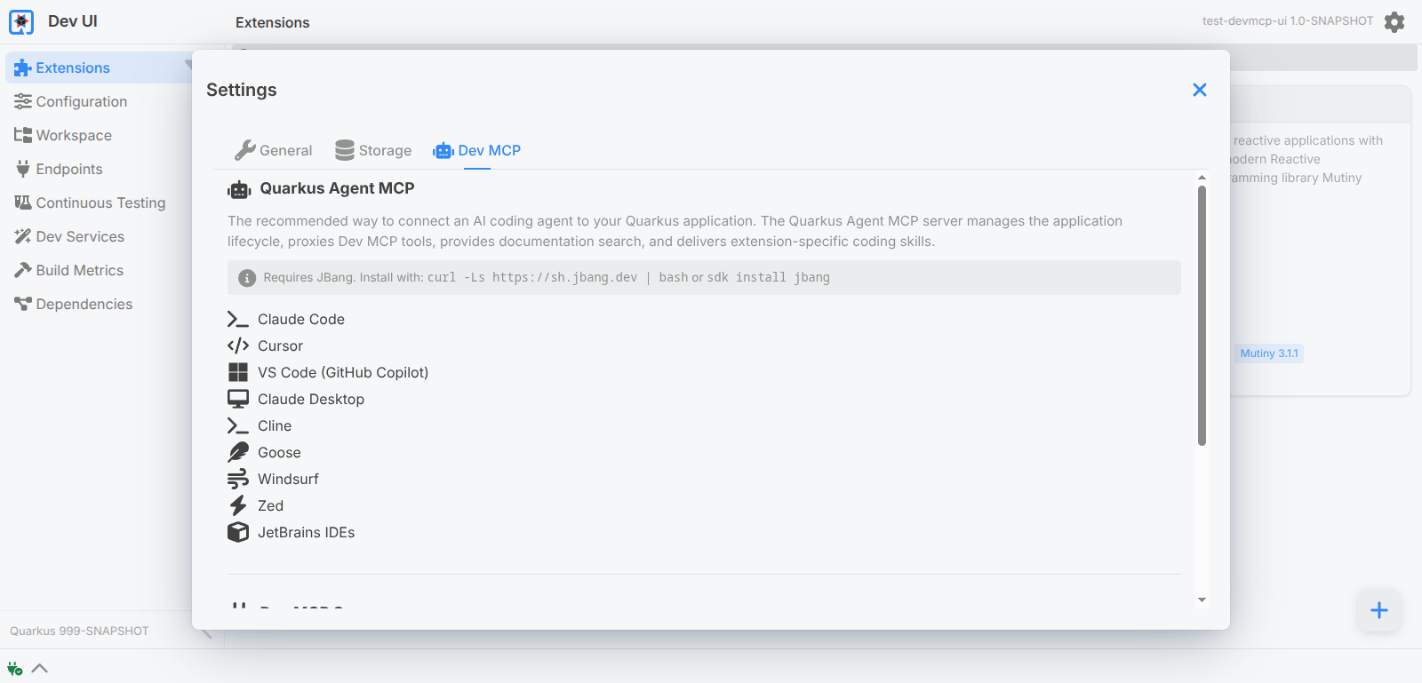Open the settings gear icon
The height and width of the screenshot is (683, 1422).
click(x=1394, y=22)
